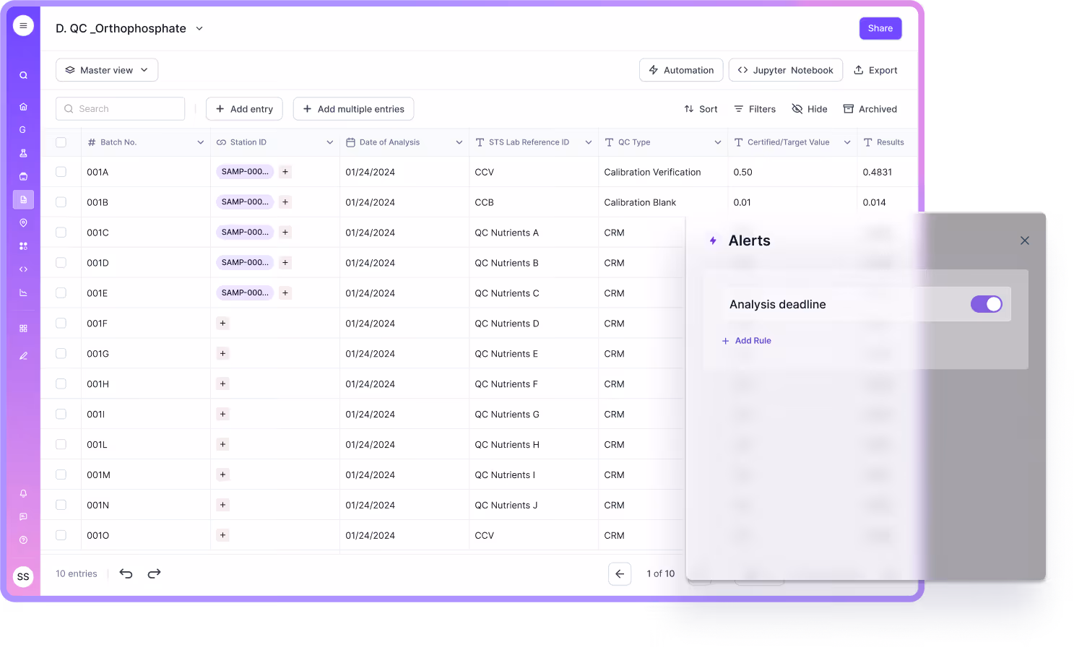Select the Home icon in the sidebar
1074x650 pixels.
(22, 105)
